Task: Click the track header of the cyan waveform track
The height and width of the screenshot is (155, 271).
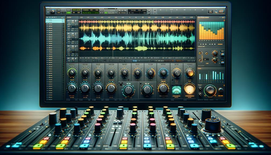Action: [x=72, y=38]
